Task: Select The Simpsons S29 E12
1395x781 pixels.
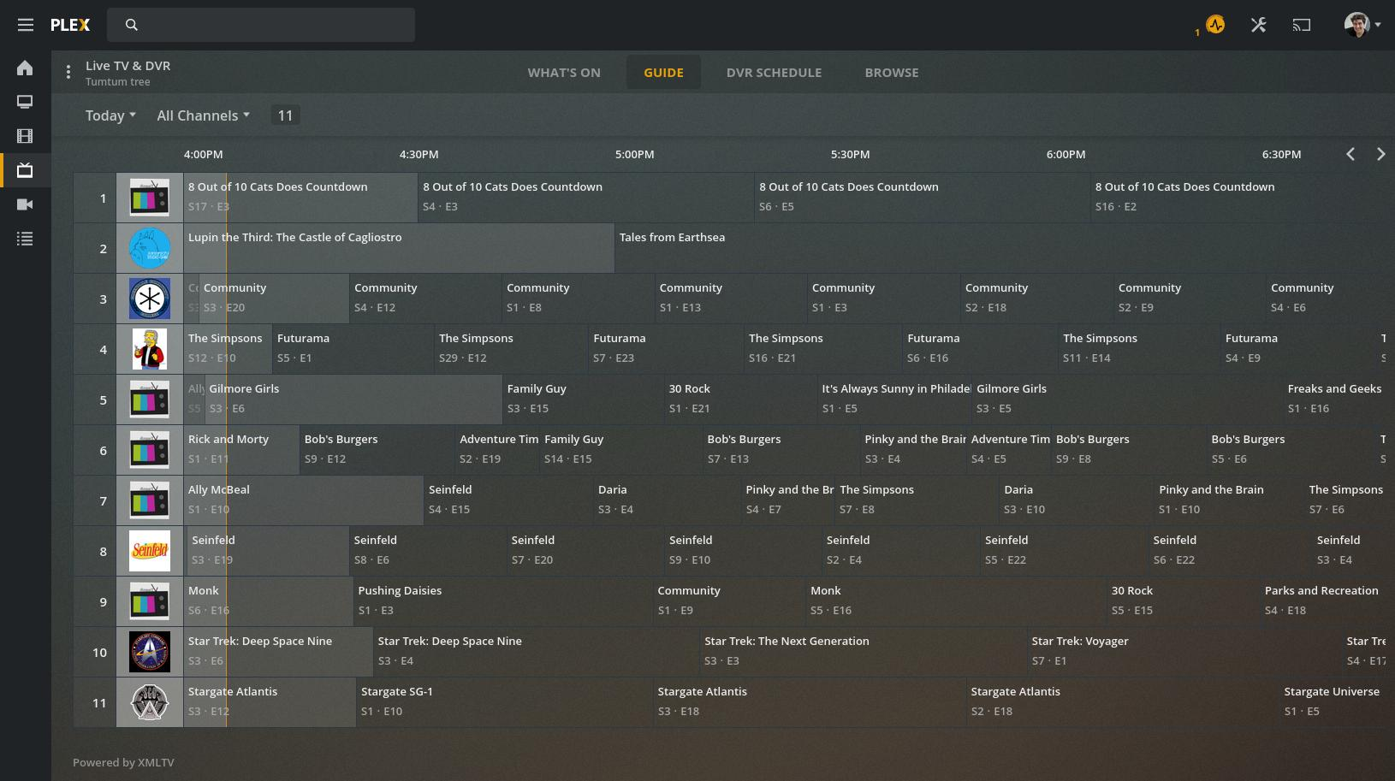Action: point(511,349)
